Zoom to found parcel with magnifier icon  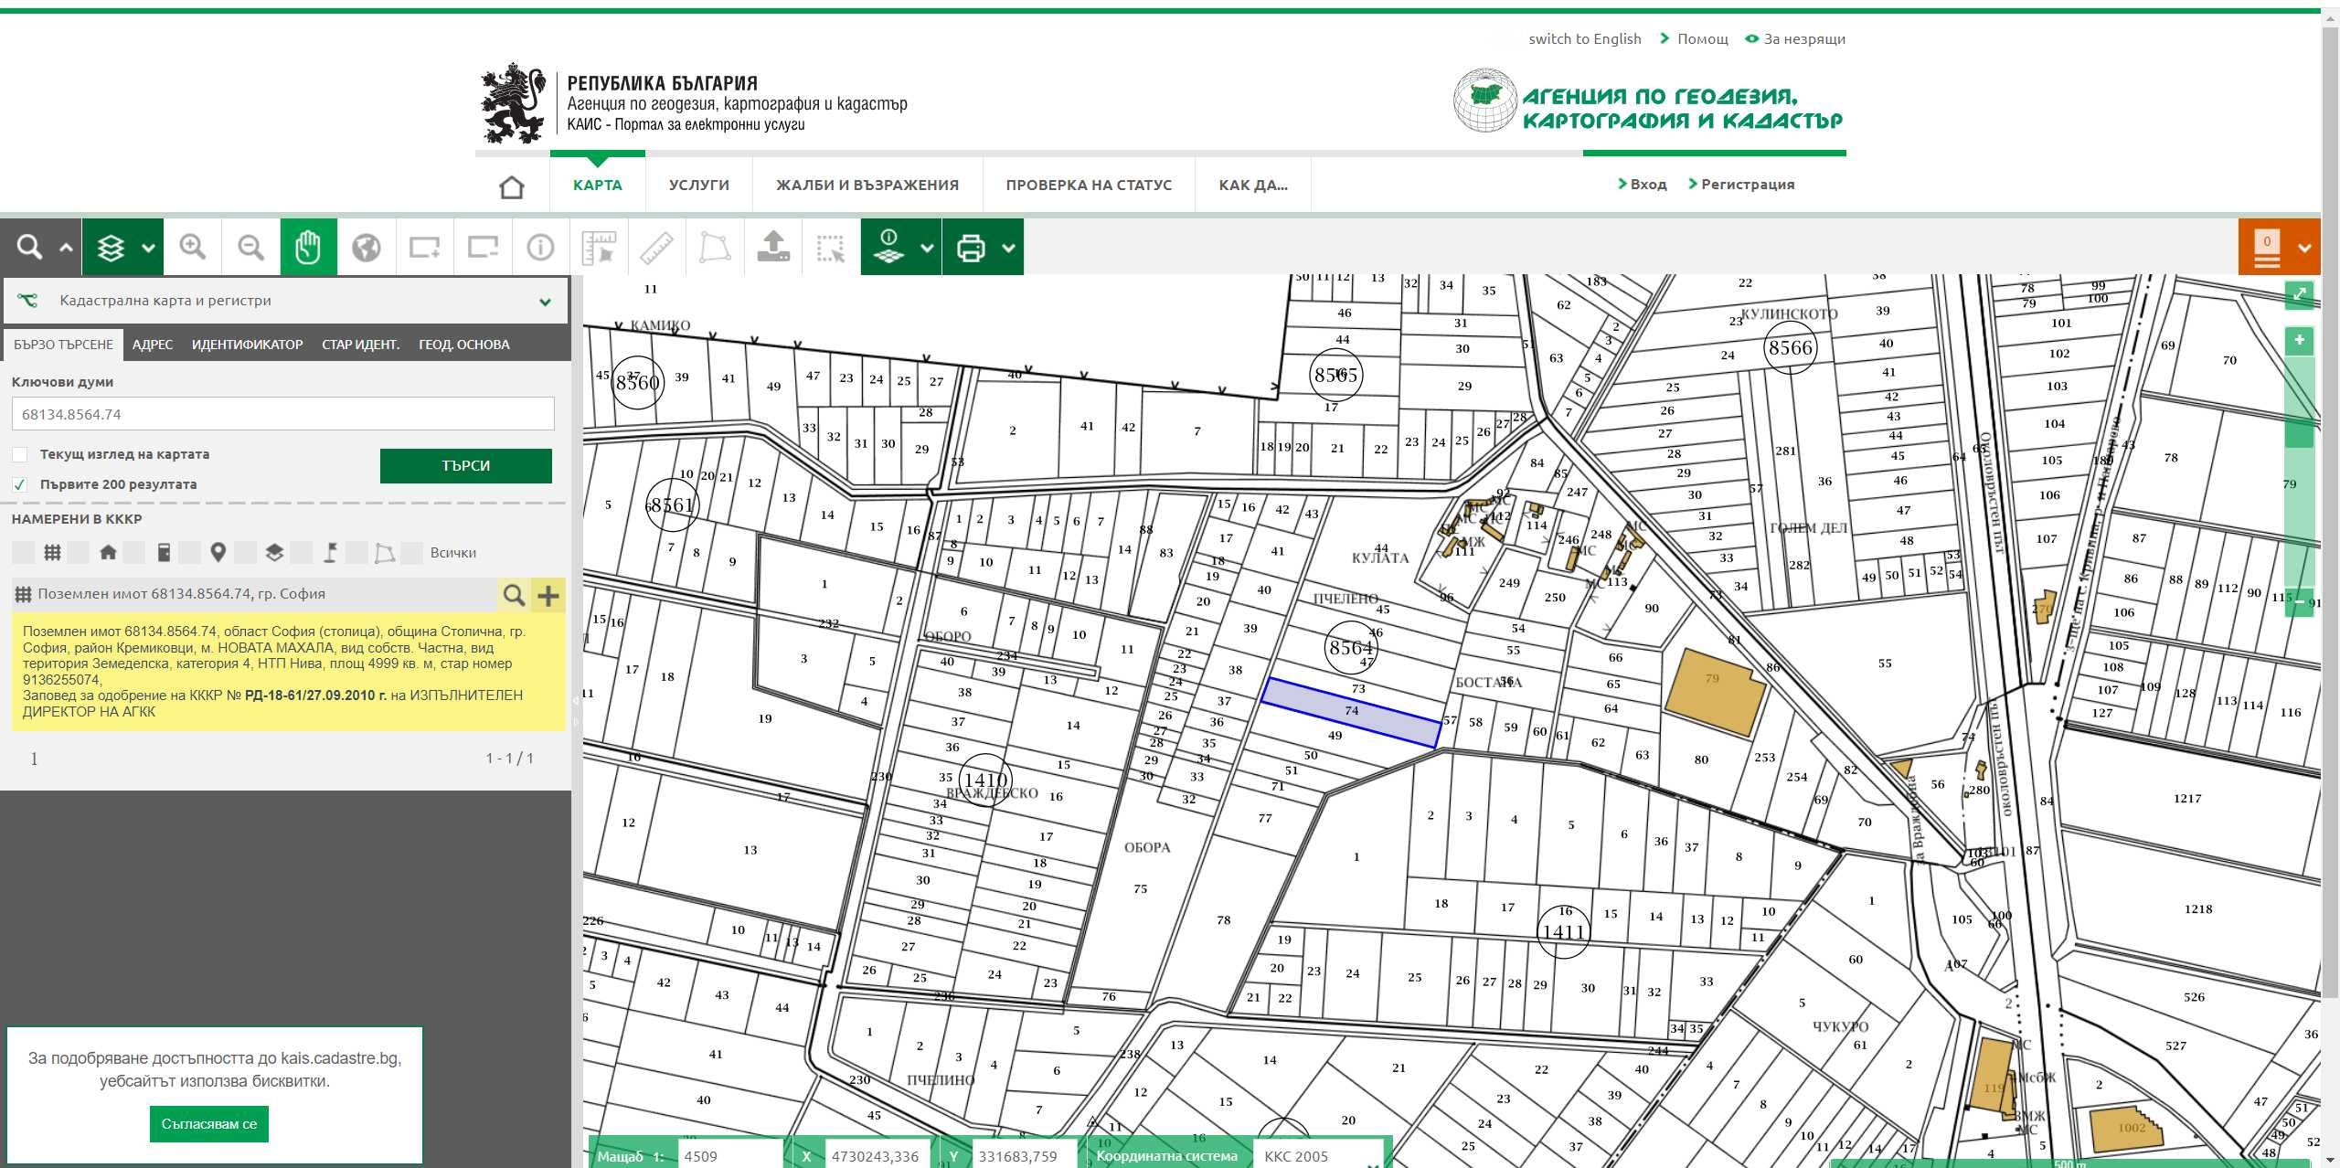point(514,595)
